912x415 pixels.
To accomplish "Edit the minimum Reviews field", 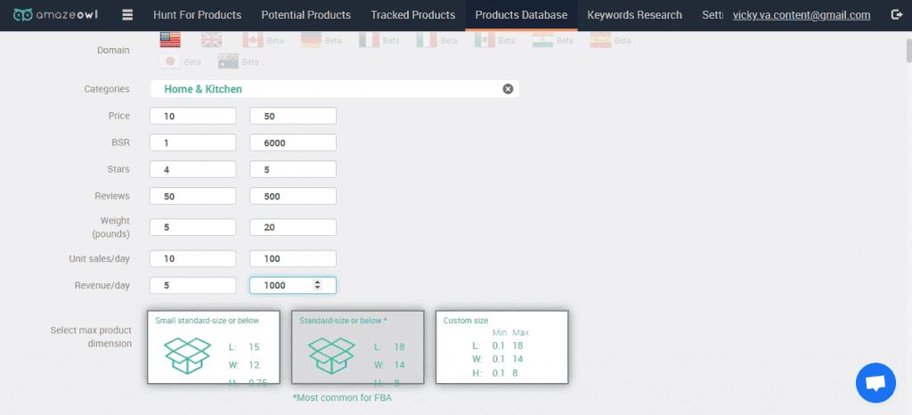I will [193, 196].
